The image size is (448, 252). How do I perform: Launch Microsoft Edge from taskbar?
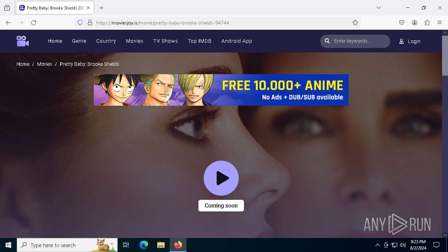tap(144, 245)
